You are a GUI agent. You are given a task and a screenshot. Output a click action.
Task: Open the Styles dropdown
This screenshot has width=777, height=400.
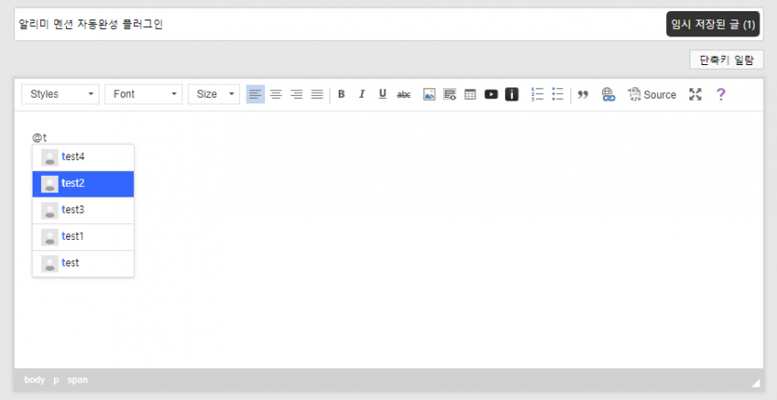pos(60,94)
